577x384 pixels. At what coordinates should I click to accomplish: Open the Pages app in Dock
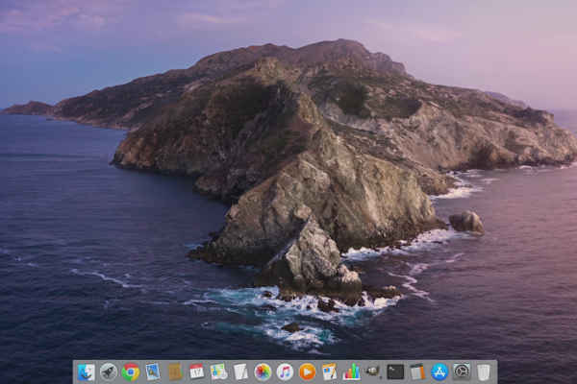coord(329,372)
